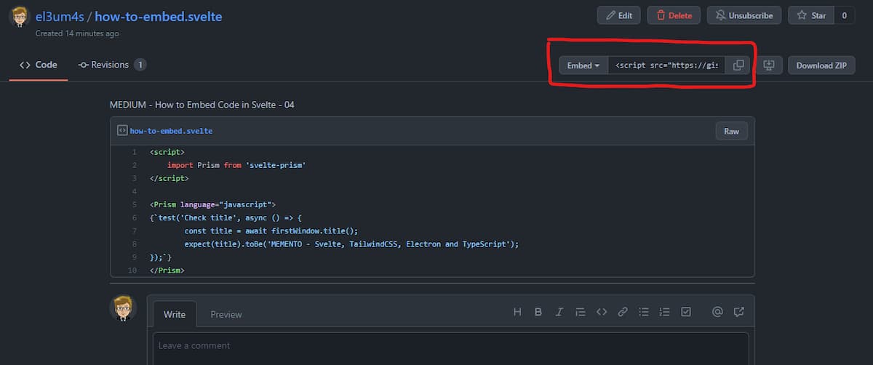This screenshot has width=873, height=365.
Task: Insert a quote using the toolbar icon
Action: click(581, 312)
